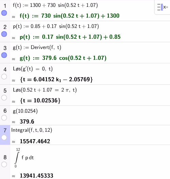Select row header number 1
The height and width of the screenshot is (179, 170).
pos(5,6)
